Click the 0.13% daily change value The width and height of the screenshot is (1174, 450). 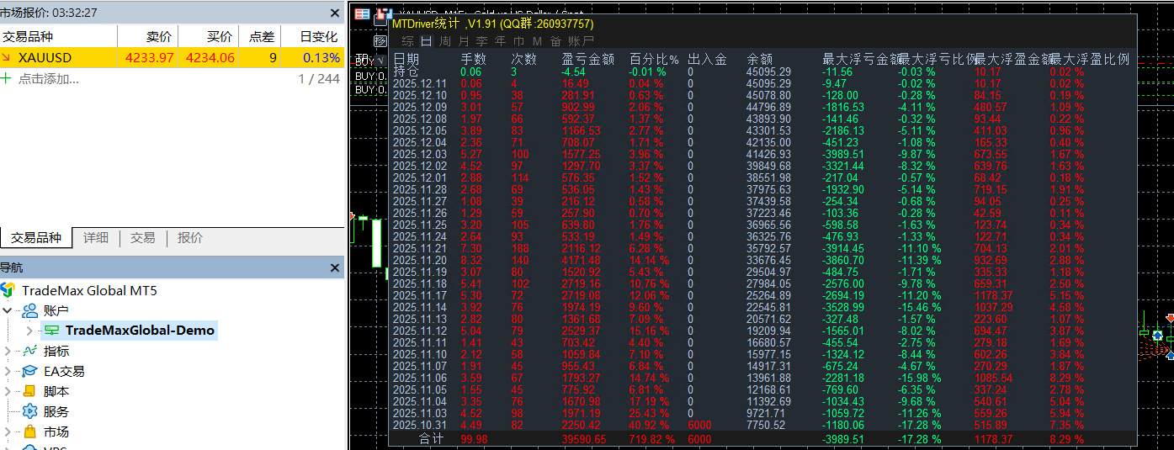(x=321, y=58)
